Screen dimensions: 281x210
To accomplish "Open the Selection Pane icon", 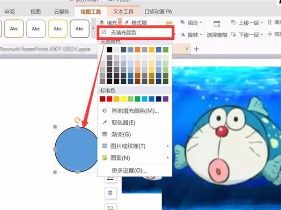I will 217,24.
